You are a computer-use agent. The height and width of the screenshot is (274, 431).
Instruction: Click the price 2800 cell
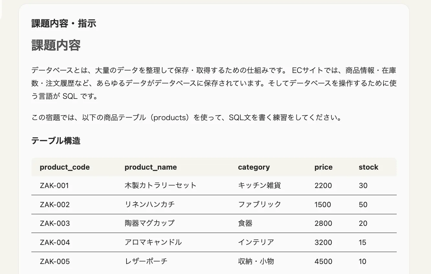323,223
